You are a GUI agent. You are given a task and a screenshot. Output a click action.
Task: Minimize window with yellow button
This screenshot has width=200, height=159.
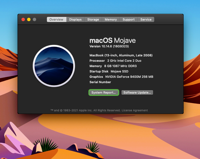pyautogui.click(x=29, y=19)
